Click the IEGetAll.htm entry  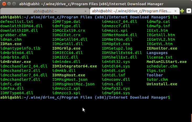pyautogui.click(x=161, y=35)
